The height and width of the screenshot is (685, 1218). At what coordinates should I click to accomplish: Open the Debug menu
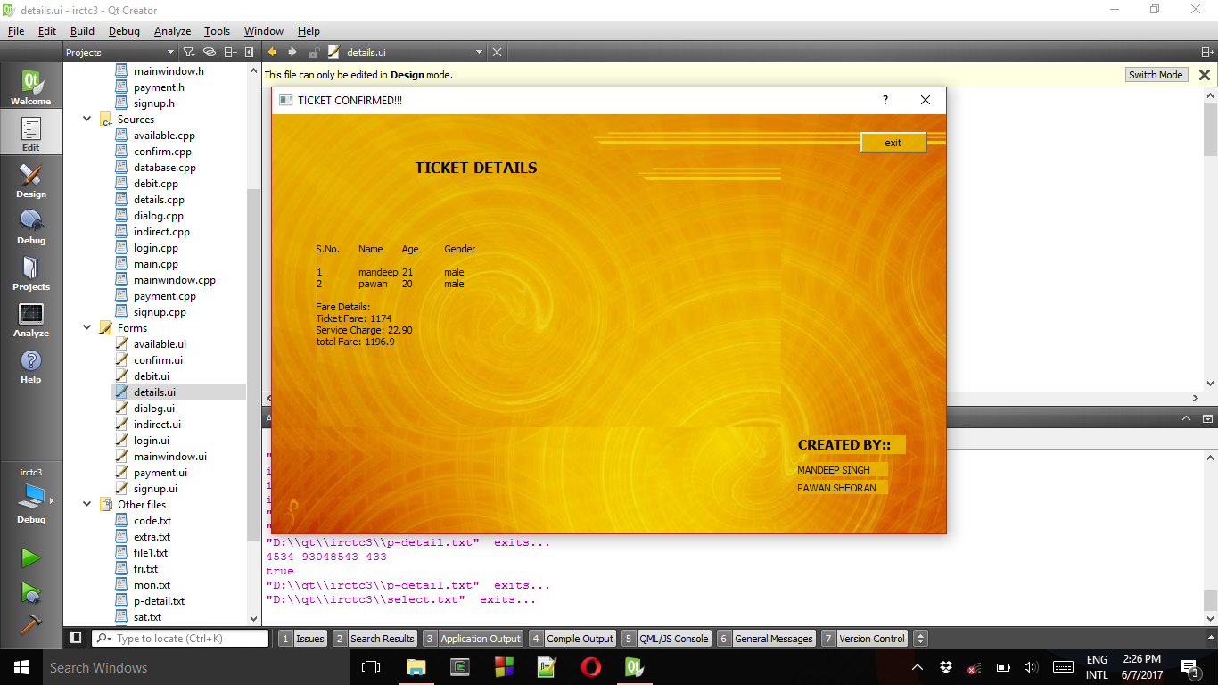point(124,30)
